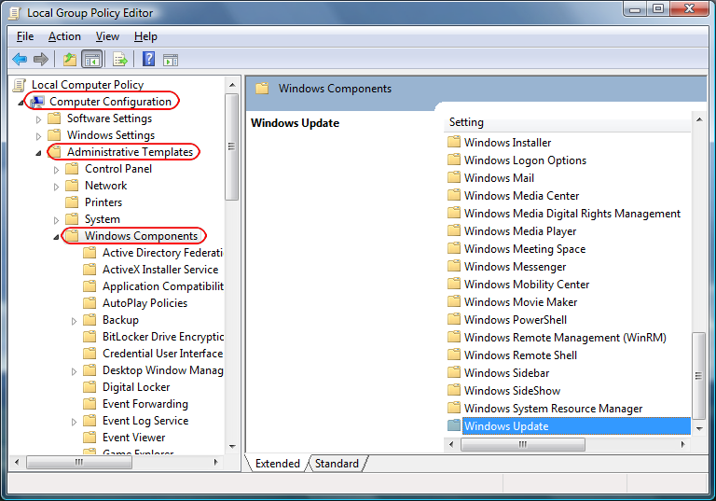Expand the Desktop Window Manager node
The image size is (716, 501).
75,371
